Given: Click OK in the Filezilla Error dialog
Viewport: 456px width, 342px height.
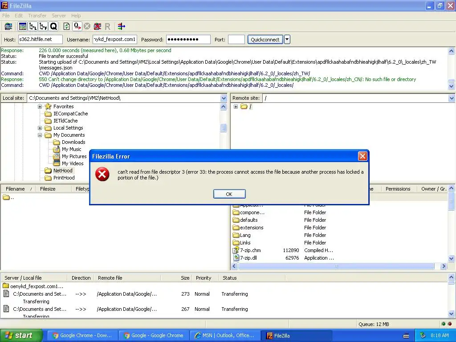Looking at the screenshot, I should coord(229,194).
